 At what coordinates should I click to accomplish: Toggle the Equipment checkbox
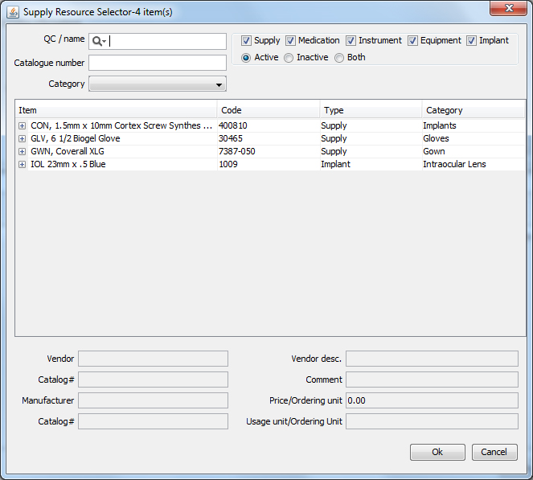[x=413, y=41]
